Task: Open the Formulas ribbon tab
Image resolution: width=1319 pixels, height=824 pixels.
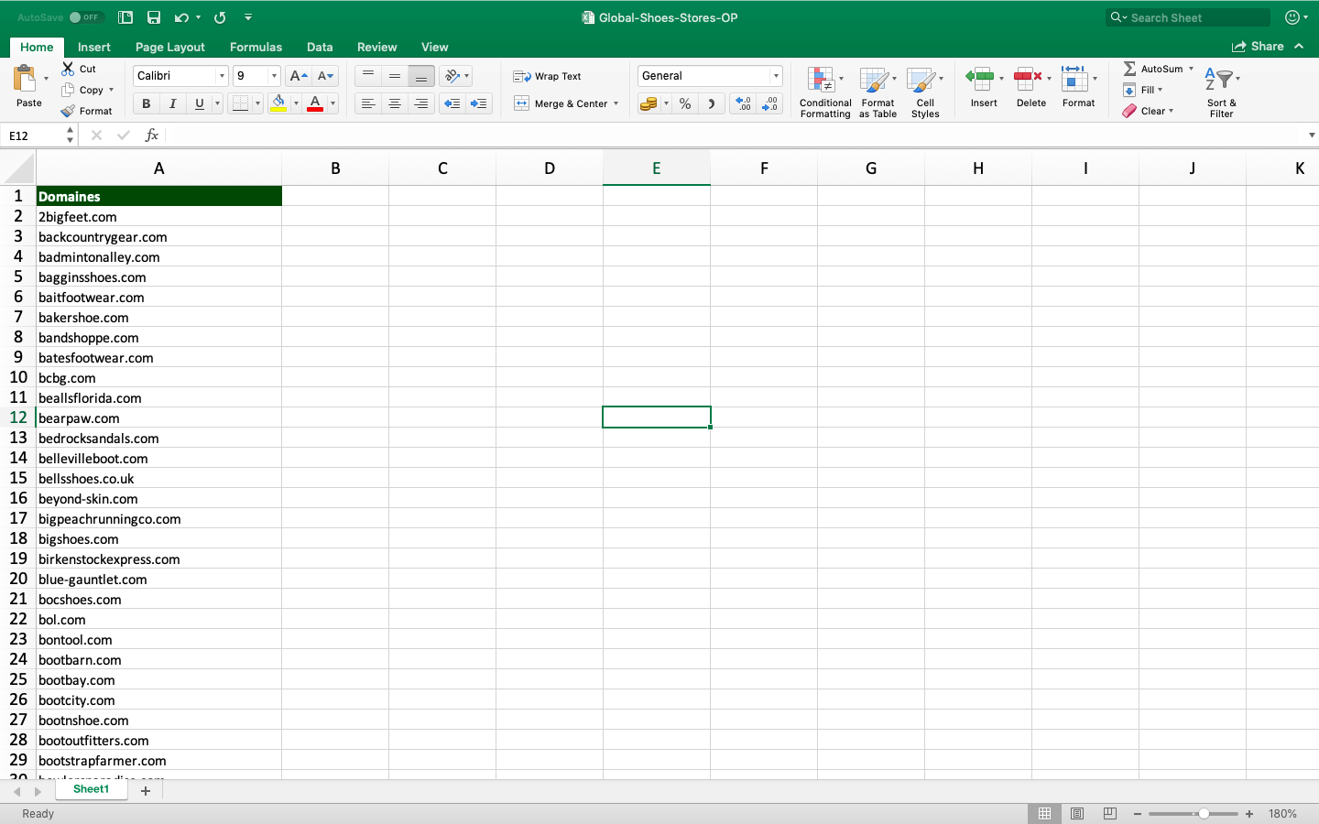Action: (x=256, y=47)
